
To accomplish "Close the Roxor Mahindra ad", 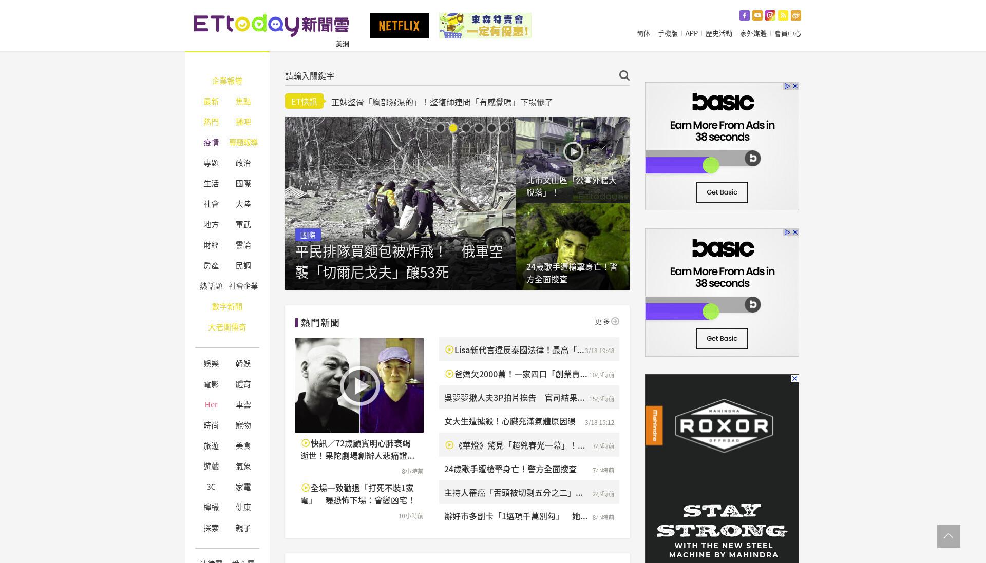I will [794, 379].
